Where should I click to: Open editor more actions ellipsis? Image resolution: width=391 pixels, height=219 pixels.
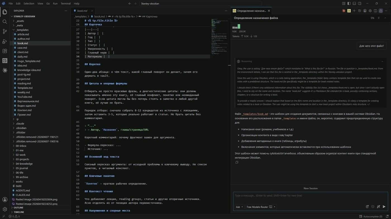point(226,11)
